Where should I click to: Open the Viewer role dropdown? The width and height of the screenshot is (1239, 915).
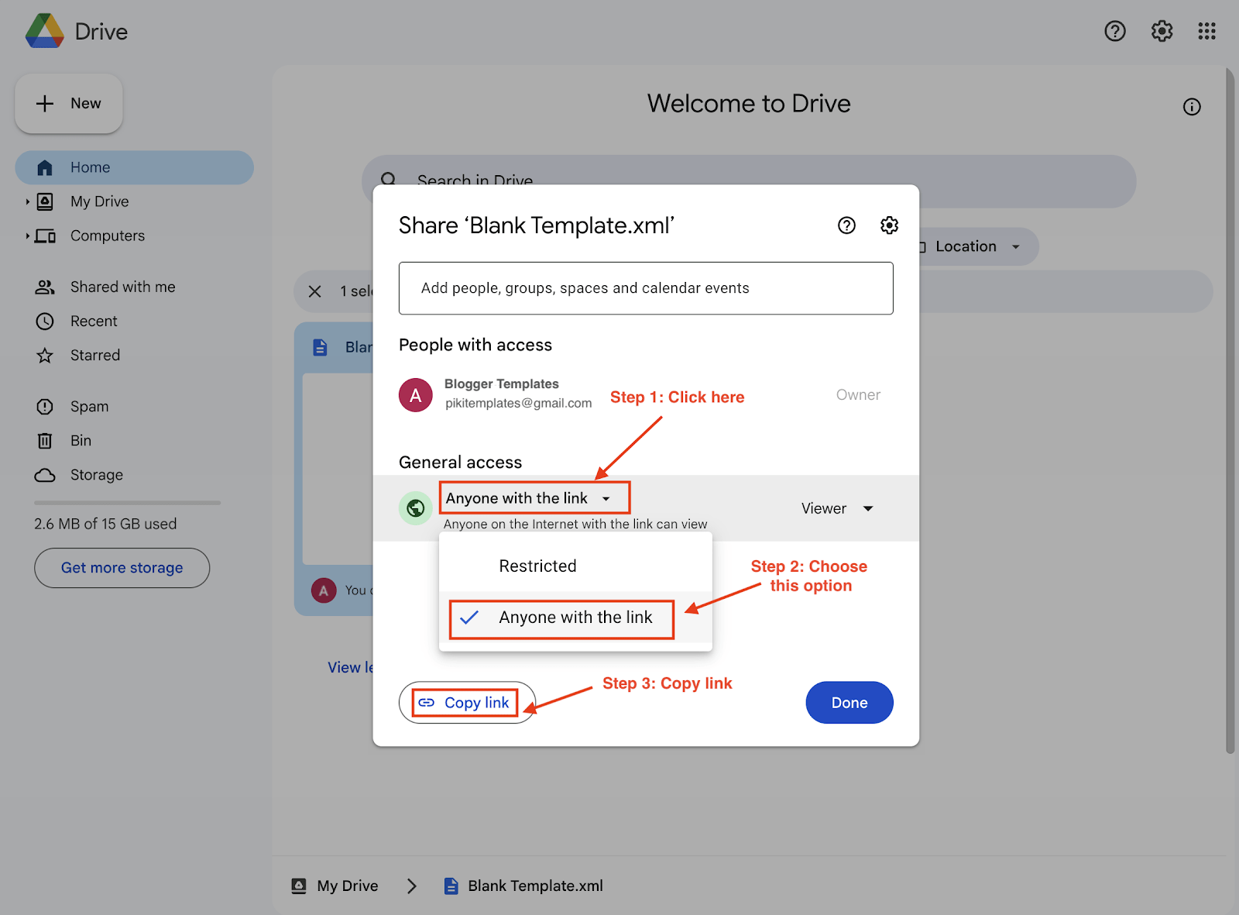pos(837,508)
